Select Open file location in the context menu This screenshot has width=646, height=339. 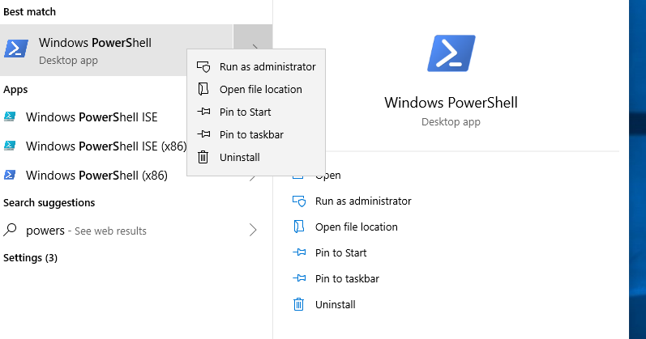tap(260, 90)
